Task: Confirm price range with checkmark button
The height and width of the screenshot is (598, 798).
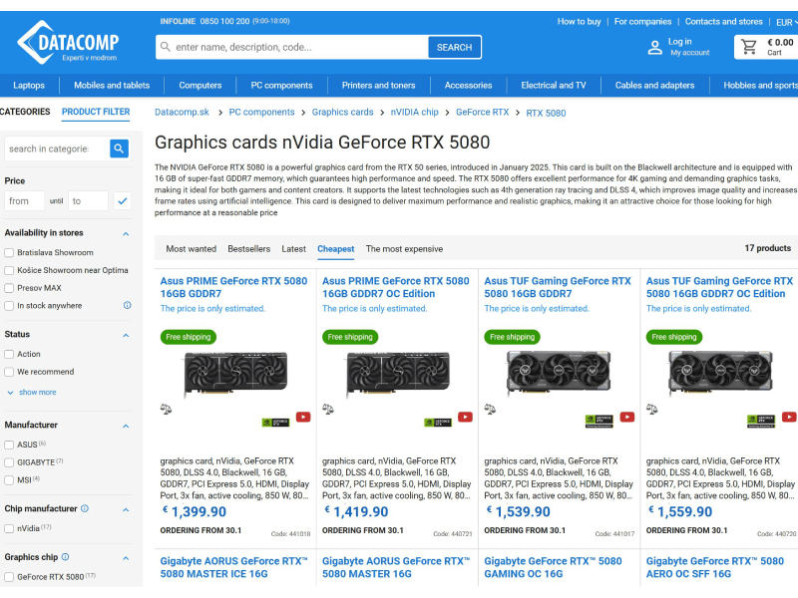Action: 122,201
